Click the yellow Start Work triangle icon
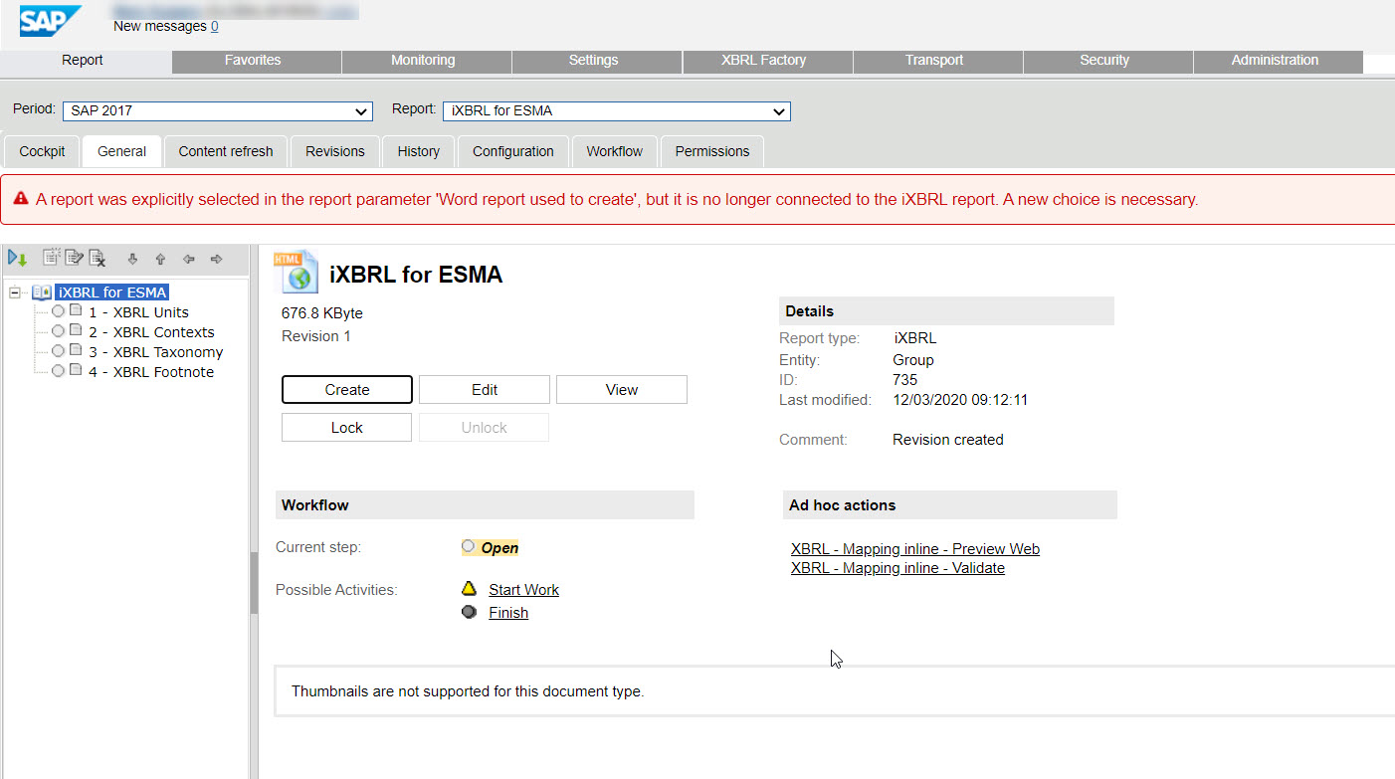The height and width of the screenshot is (779, 1395). pos(469,589)
